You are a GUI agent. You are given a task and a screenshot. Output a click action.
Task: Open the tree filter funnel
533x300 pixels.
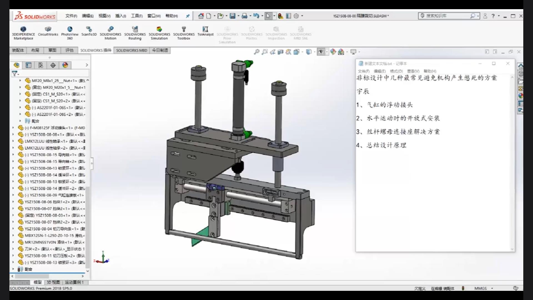click(15, 74)
